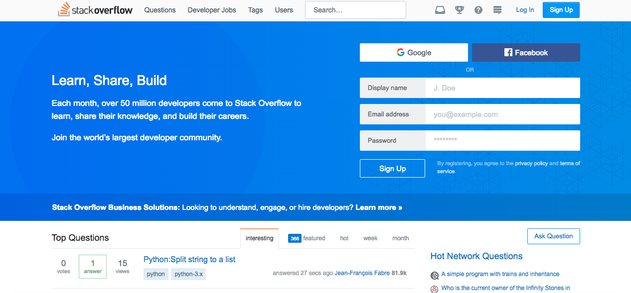Switch to the week questions tab

[370, 238]
